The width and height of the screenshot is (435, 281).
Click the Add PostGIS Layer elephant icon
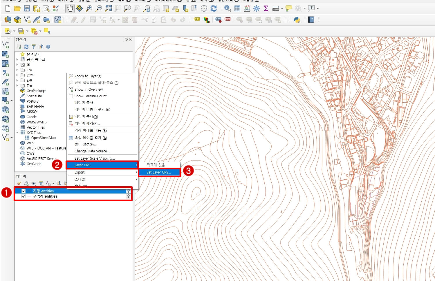5,100
